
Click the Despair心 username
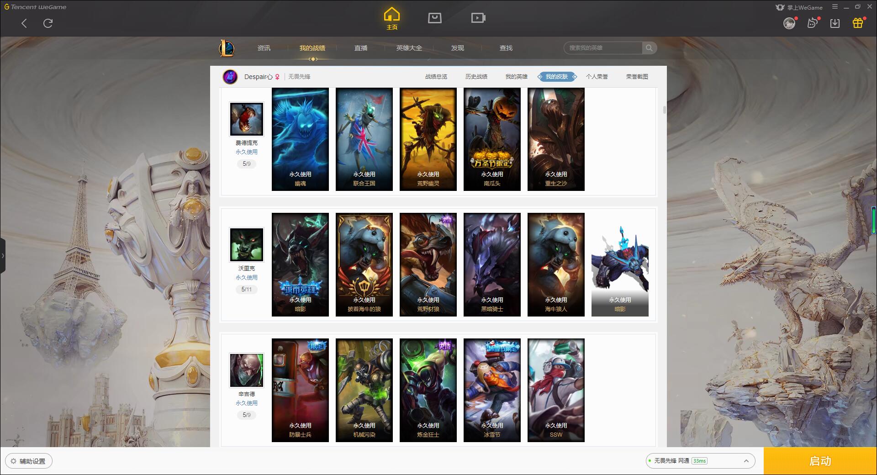(x=259, y=77)
